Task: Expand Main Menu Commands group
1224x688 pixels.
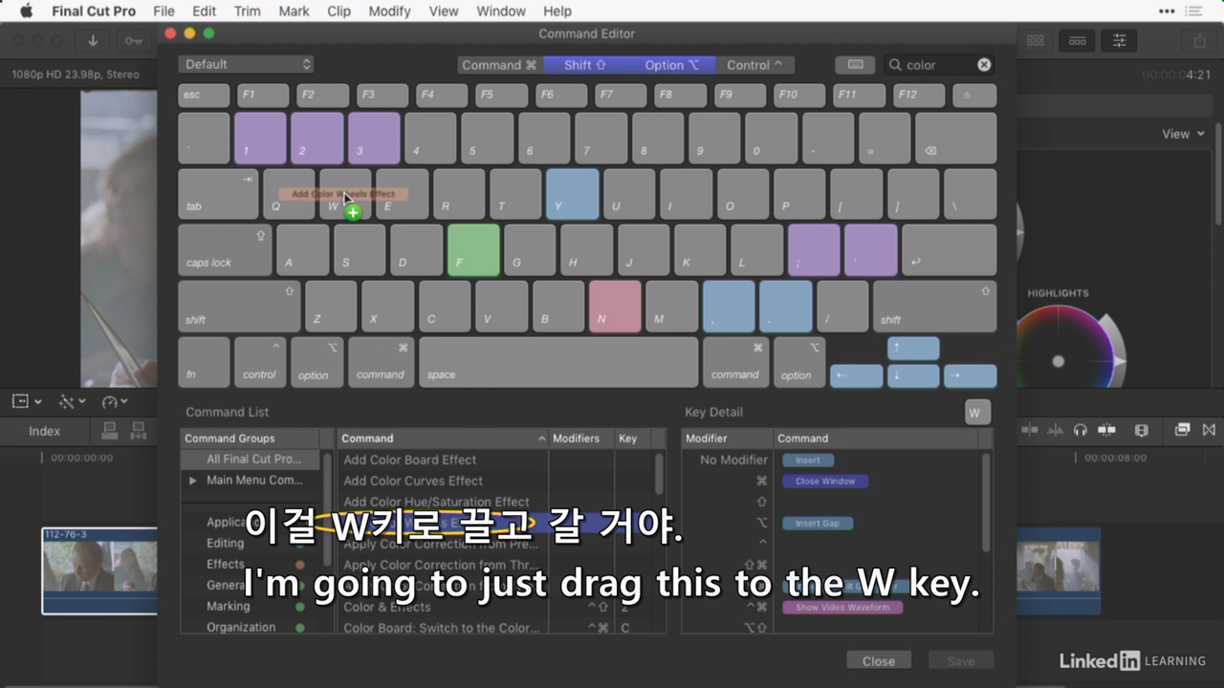Action: pos(192,480)
